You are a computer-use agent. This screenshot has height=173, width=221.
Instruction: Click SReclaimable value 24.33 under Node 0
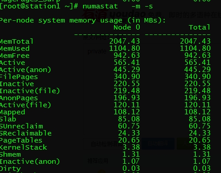pyautogui.click(x=129, y=133)
